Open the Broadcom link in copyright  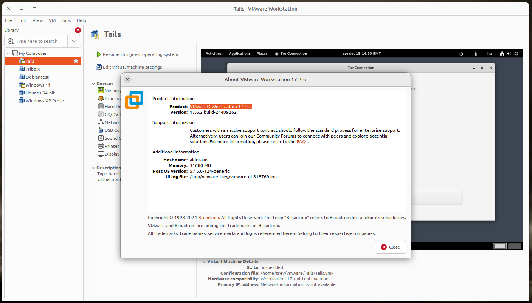click(x=209, y=218)
